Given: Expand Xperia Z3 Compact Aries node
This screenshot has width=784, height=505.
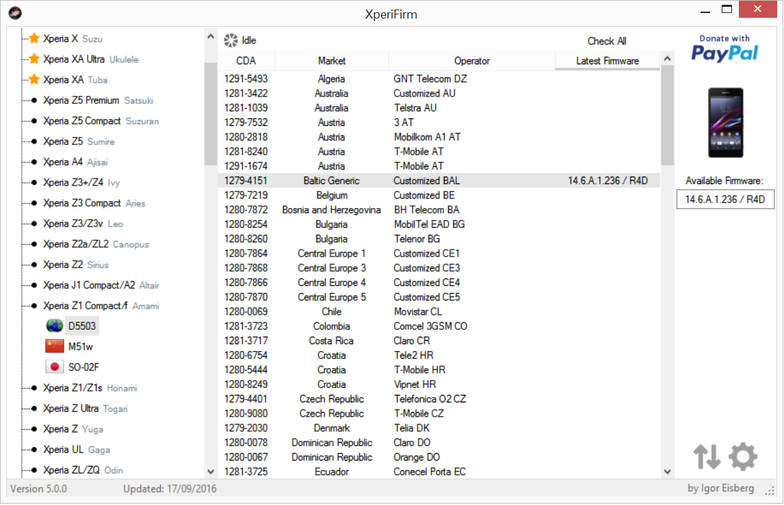Looking at the screenshot, I should 34,203.
